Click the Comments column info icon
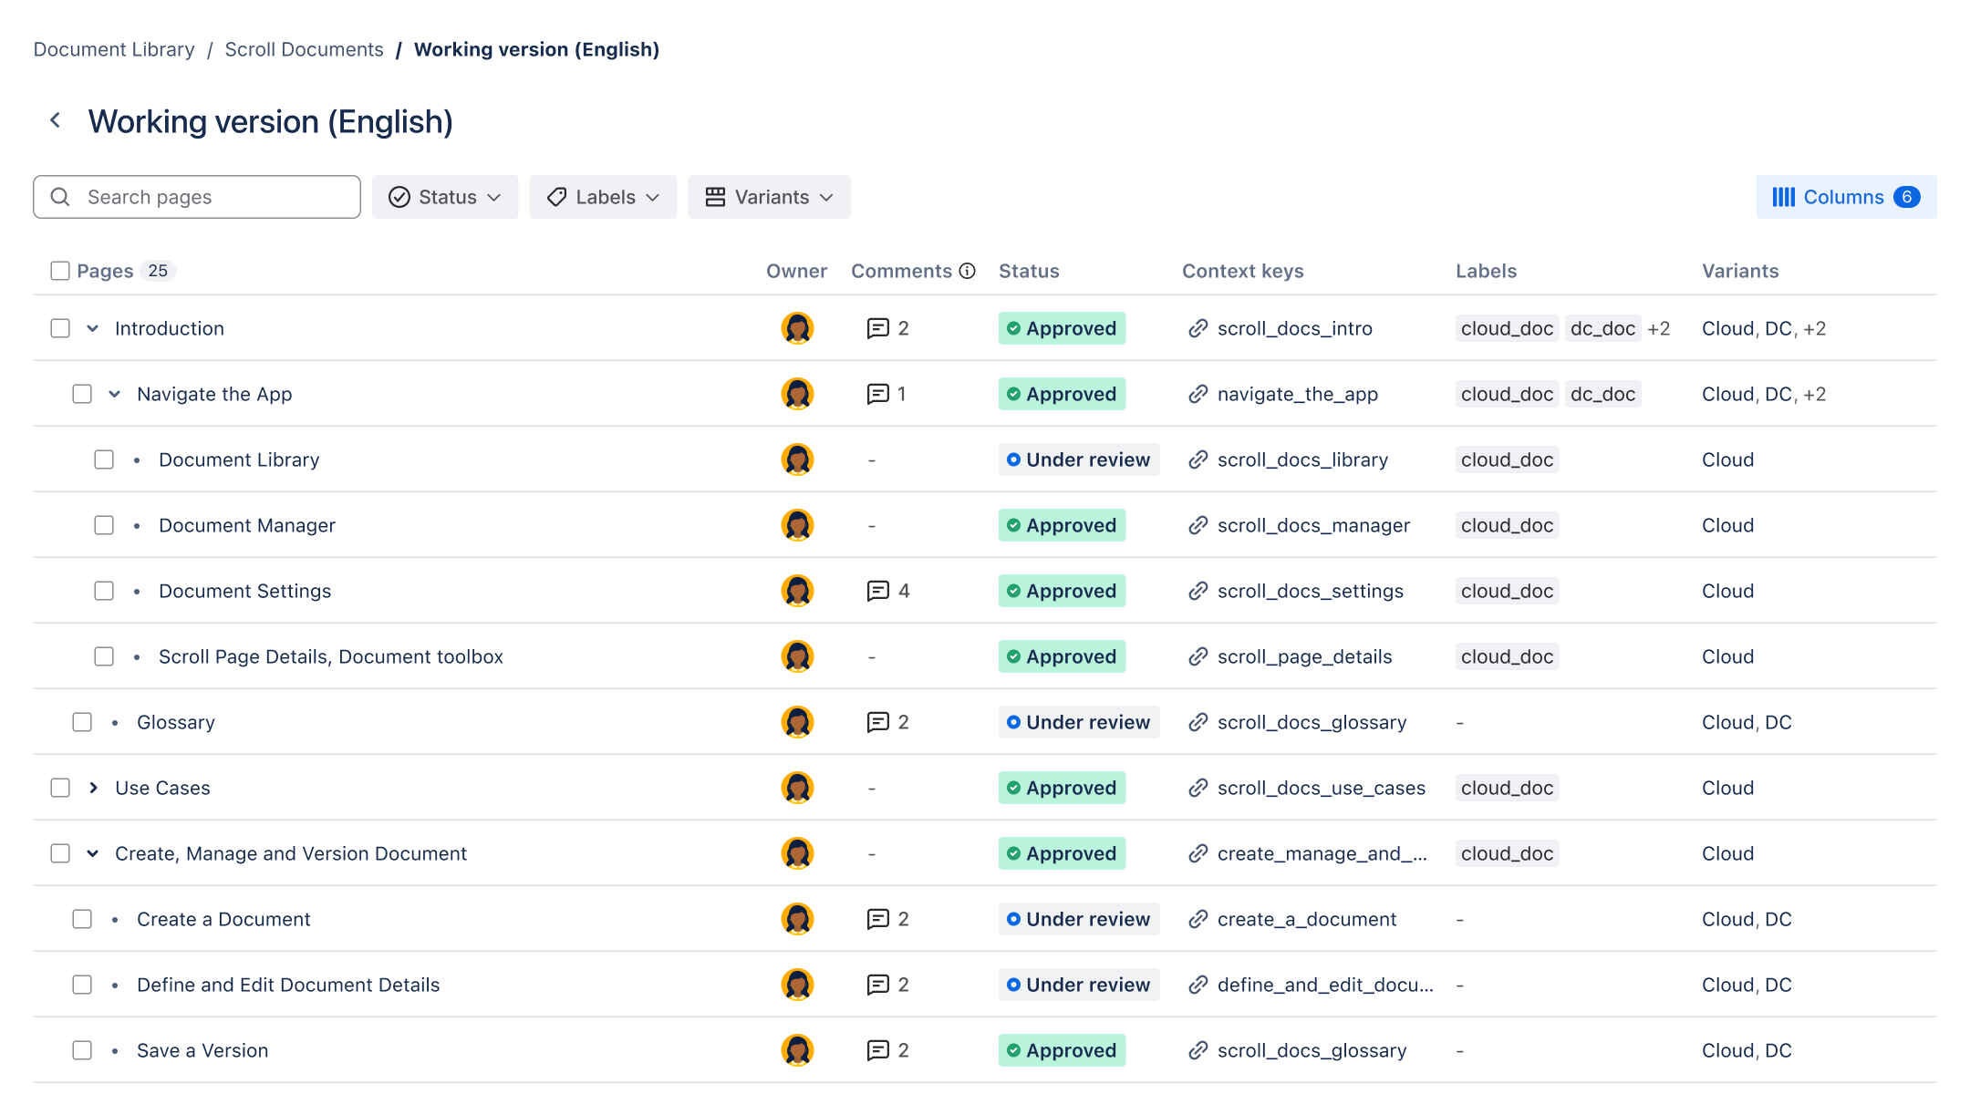Viewport: 1970px width, 1094px height. click(x=968, y=271)
